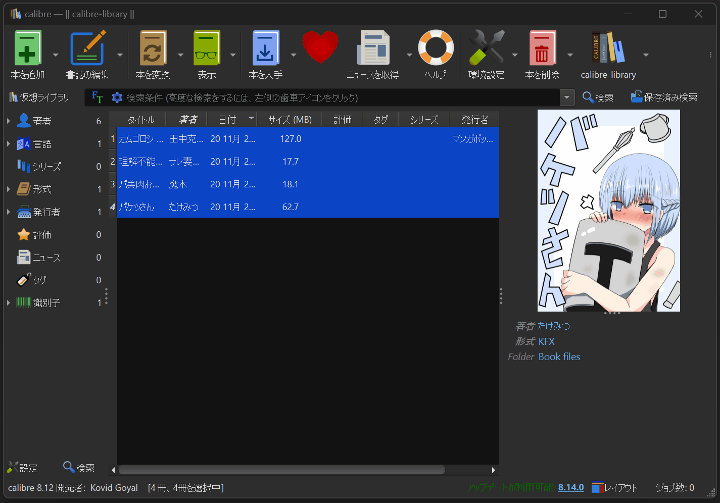720x503 pixels.
Task: Click the heart donation icon
Action: point(321,48)
